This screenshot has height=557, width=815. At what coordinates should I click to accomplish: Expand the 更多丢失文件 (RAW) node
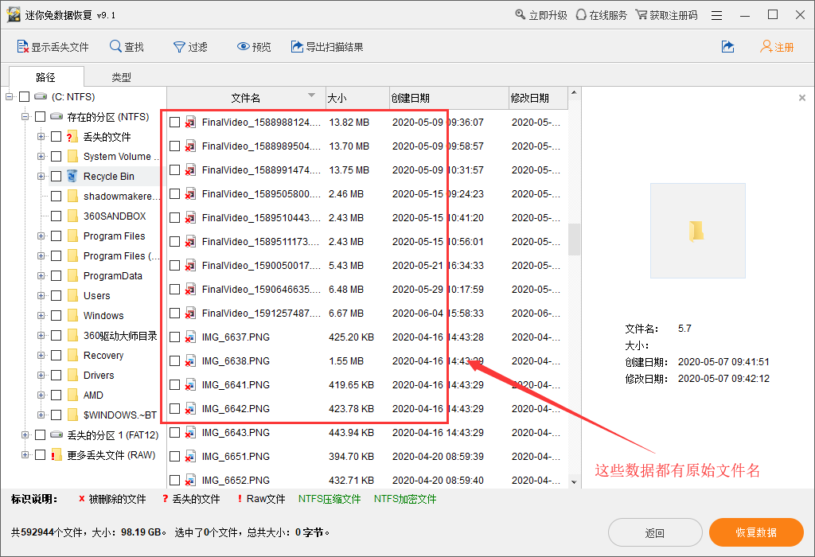pyautogui.click(x=25, y=455)
